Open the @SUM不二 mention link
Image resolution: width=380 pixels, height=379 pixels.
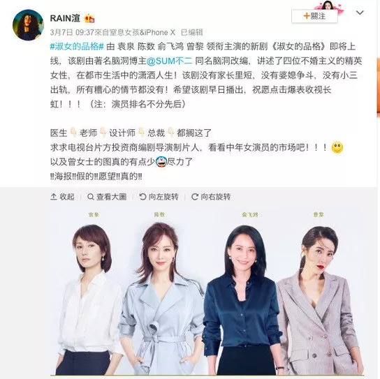pos(169,61)
